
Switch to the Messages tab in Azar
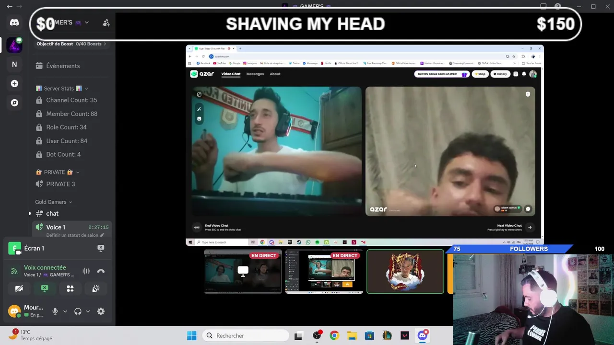(x=255, y=74)
